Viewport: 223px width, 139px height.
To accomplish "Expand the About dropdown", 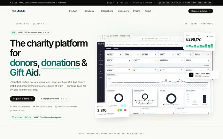I will 149,11.
